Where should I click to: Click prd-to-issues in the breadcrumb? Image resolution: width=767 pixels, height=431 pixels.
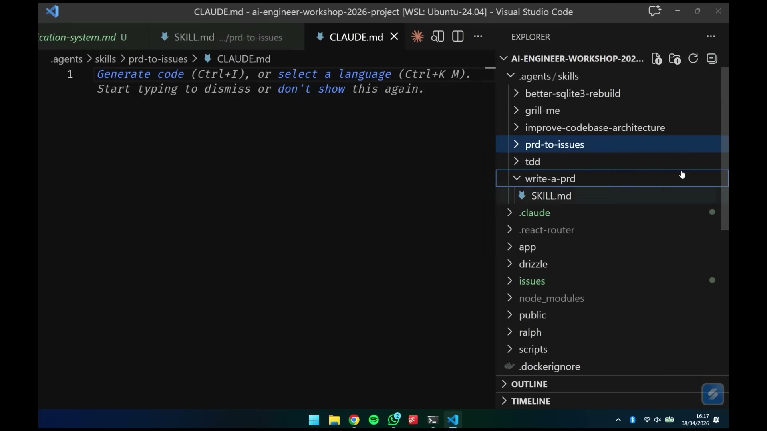click(x=158, y=59)
